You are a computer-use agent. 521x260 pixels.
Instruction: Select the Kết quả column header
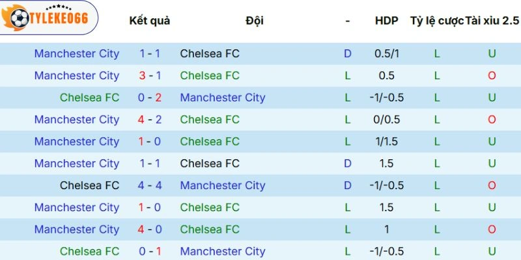(150, 20)
